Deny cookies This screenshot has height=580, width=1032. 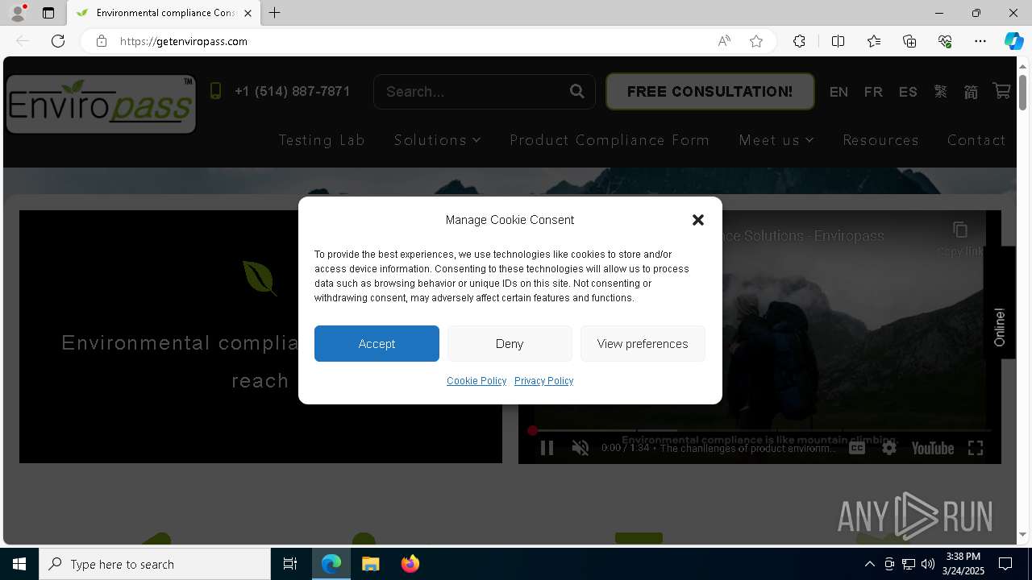(510, 344)
